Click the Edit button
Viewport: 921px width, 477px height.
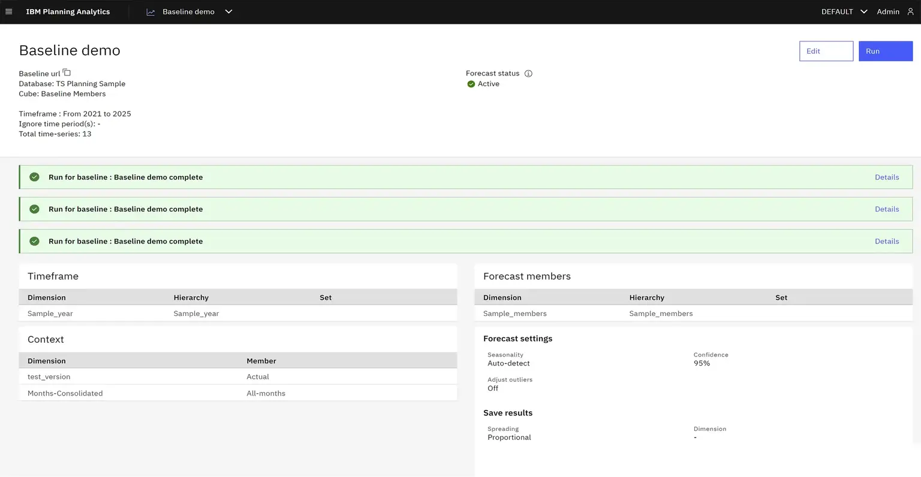[x=826, y=51]
